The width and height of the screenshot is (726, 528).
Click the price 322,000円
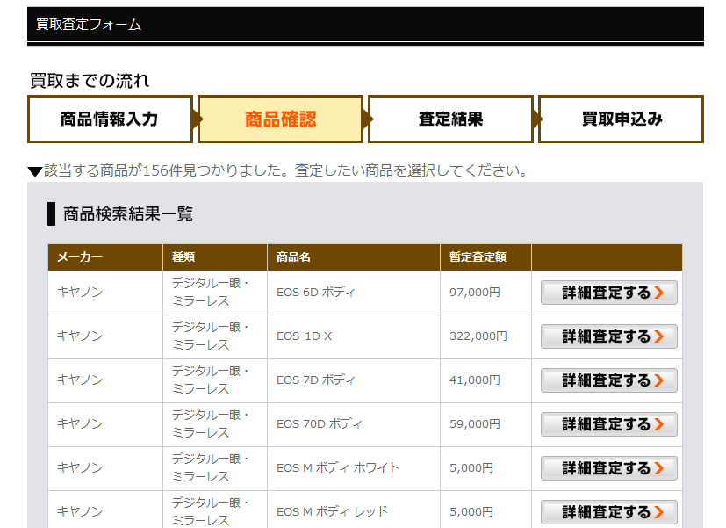pos(478,336)
